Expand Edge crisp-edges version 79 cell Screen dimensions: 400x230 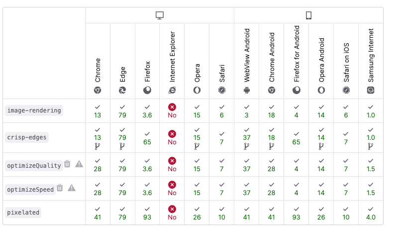click(122, 138)
